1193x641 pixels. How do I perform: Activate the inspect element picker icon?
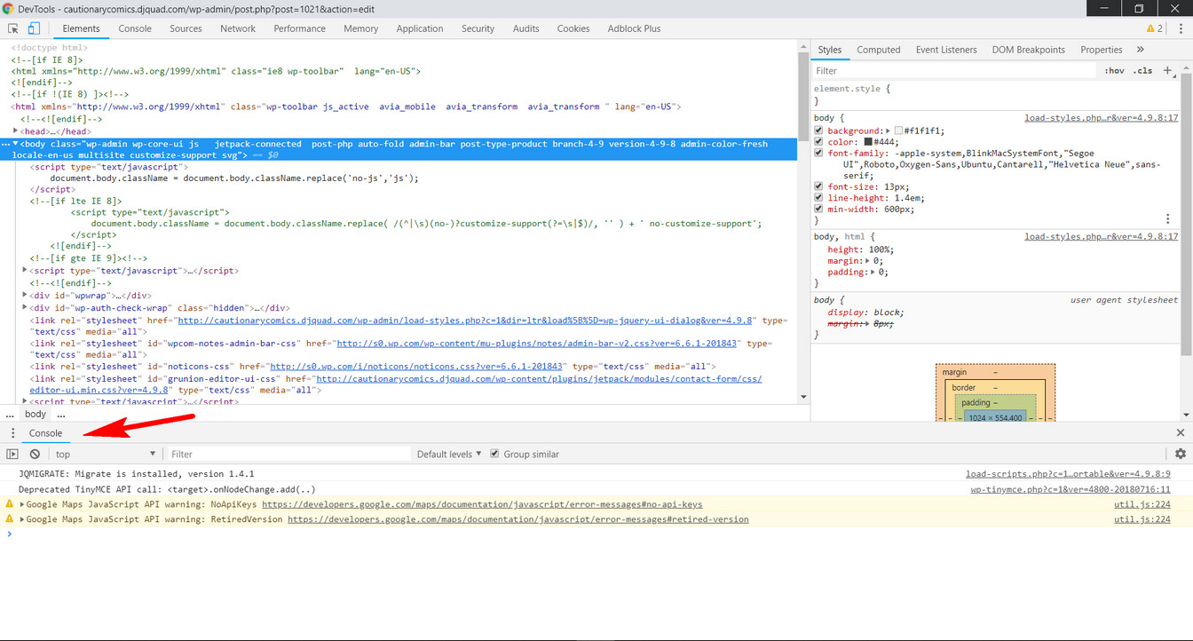[13, 28]
